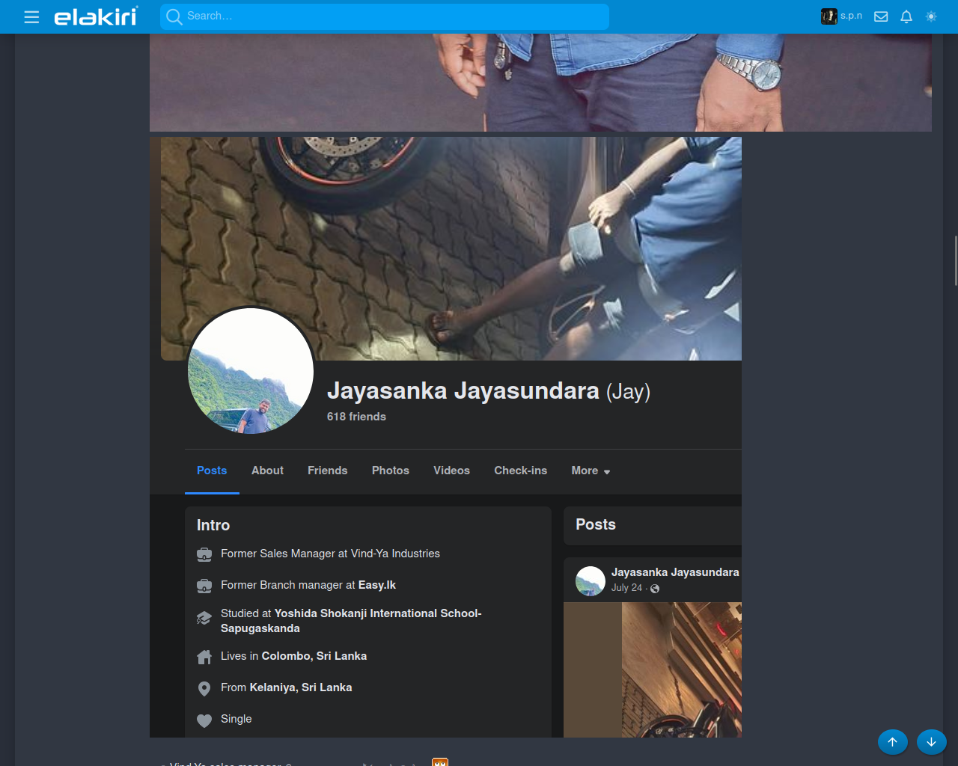
Task: Open the Kelaniya, Sri Lanka link
Action: [301, 687]
